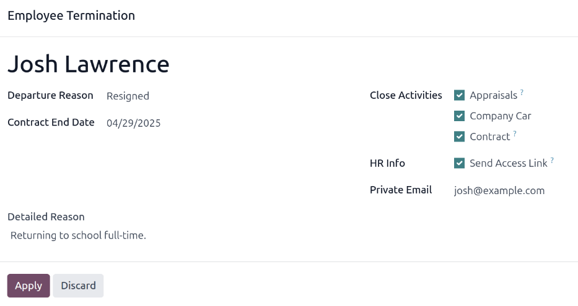Discard the employee termination form
Screen dimensions: 578x306
coord(78,286)
